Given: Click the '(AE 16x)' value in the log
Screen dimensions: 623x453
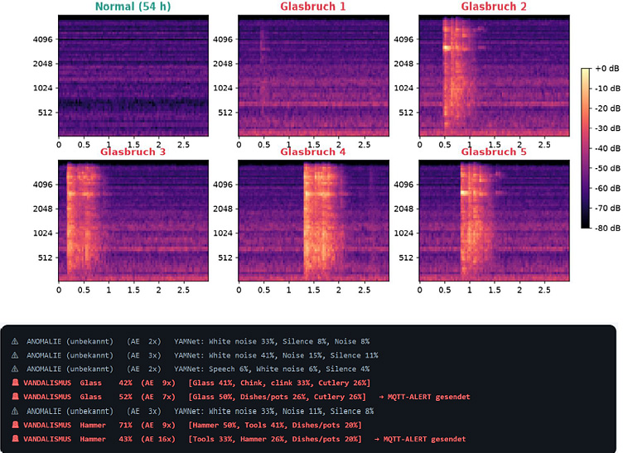Looking at the screenshot, I should point(158,439).
